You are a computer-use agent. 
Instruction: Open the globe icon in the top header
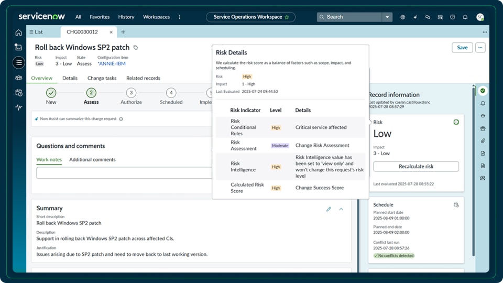point(402,17)
